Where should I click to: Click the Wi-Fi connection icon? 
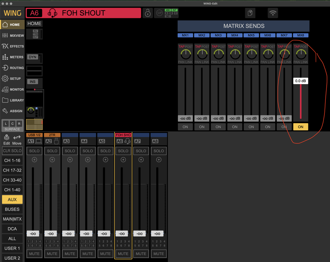click(x=273, y=13)
